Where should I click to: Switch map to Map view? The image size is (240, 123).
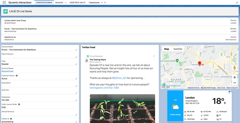click(166, 49)
